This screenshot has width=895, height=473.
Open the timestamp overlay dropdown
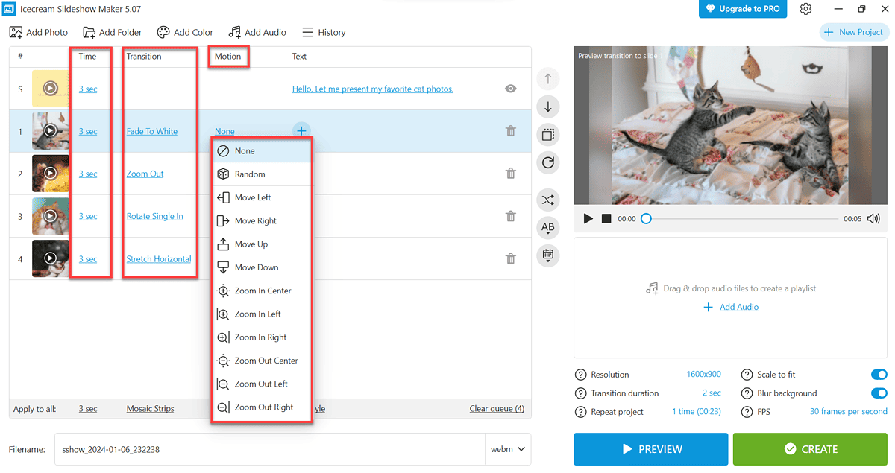click(548, 255)
